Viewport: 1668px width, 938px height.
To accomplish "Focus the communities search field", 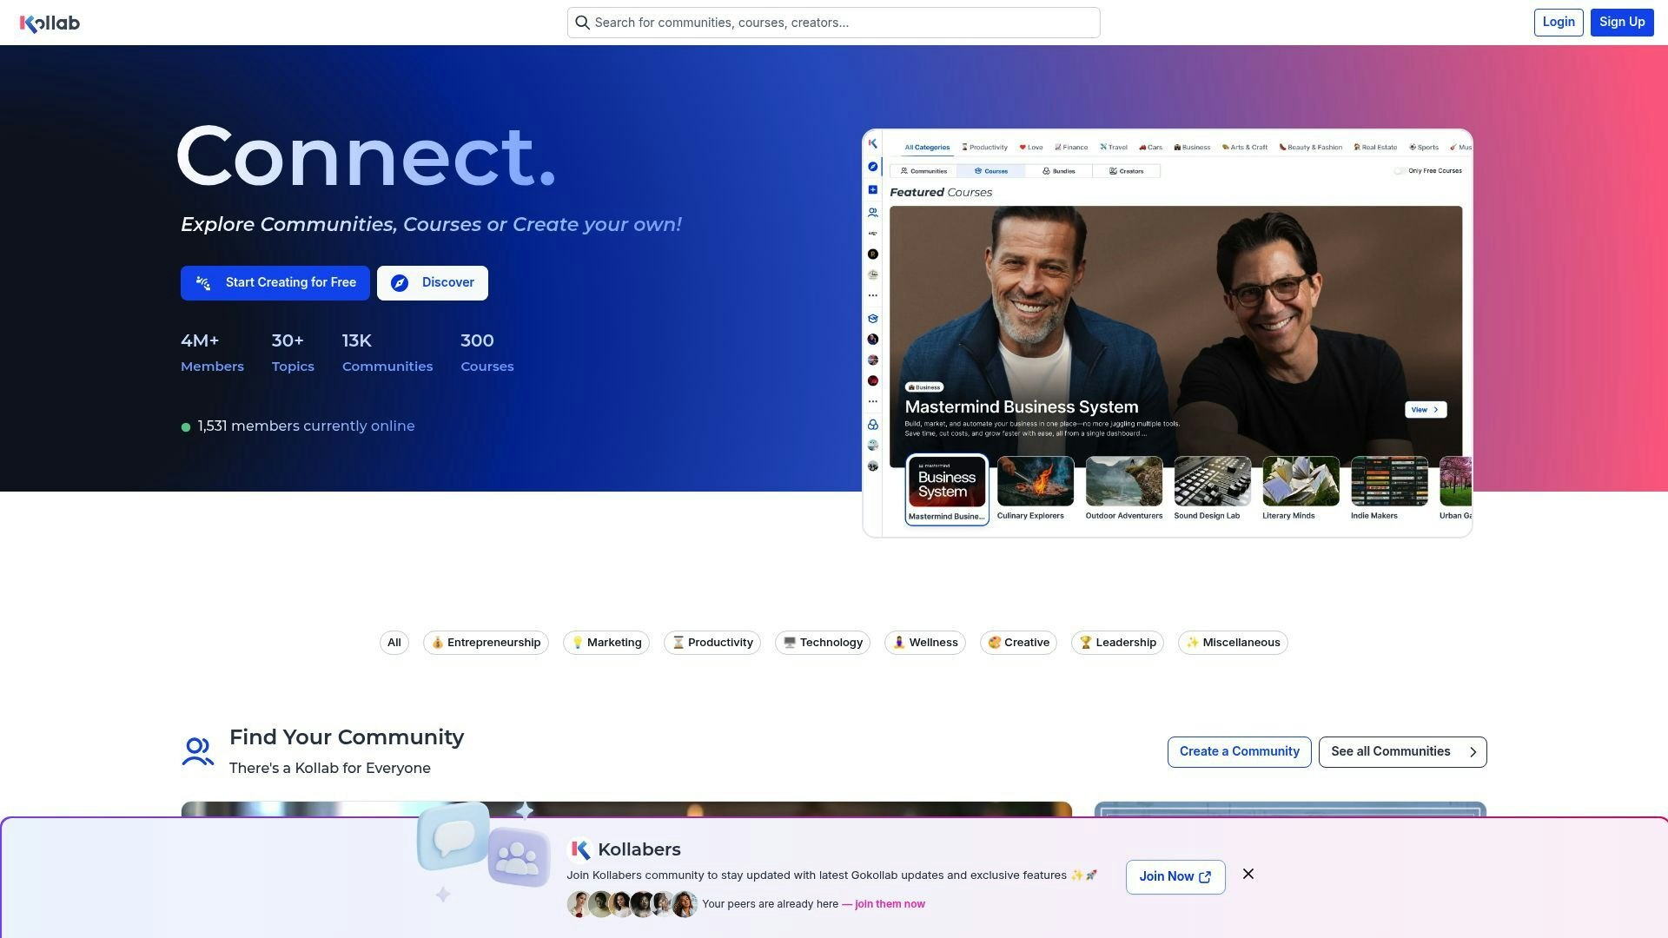I will tap(833, 23).
